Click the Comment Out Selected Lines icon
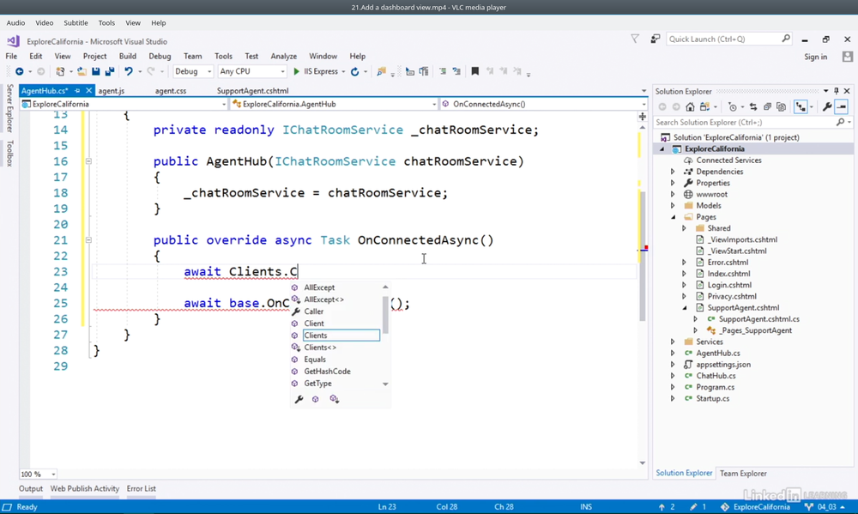Viewport: 858px width, 514px height. (x=443, y=72)
